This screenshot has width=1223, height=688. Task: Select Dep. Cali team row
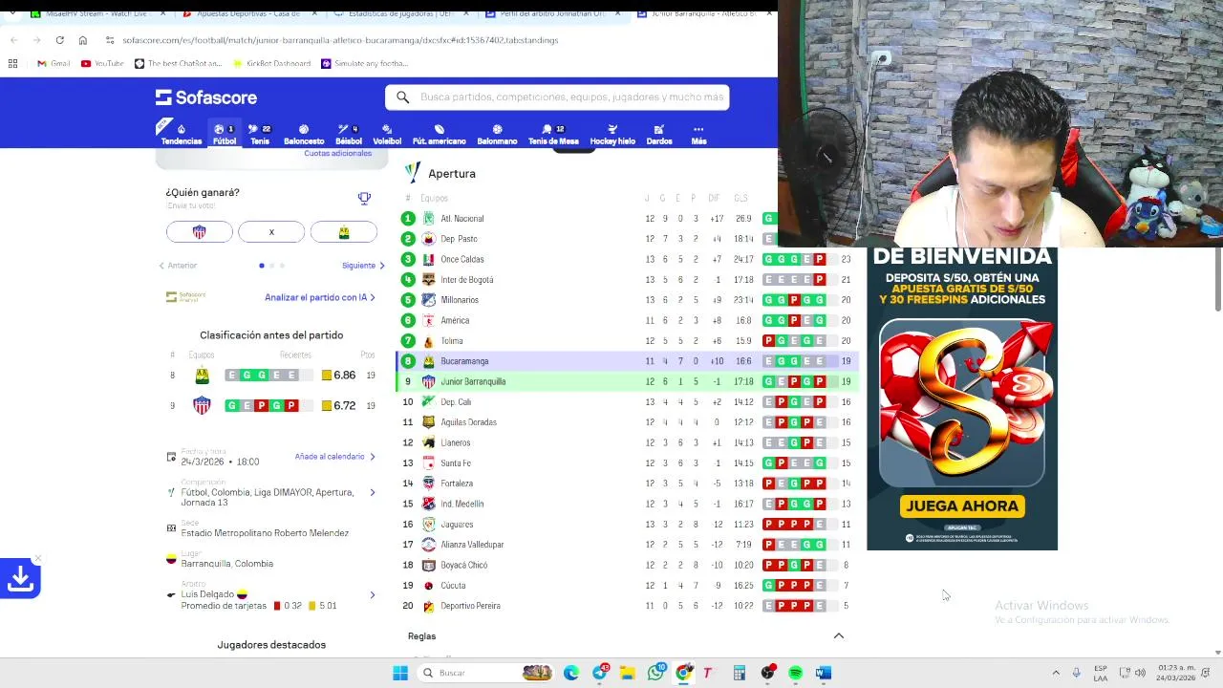627,402
